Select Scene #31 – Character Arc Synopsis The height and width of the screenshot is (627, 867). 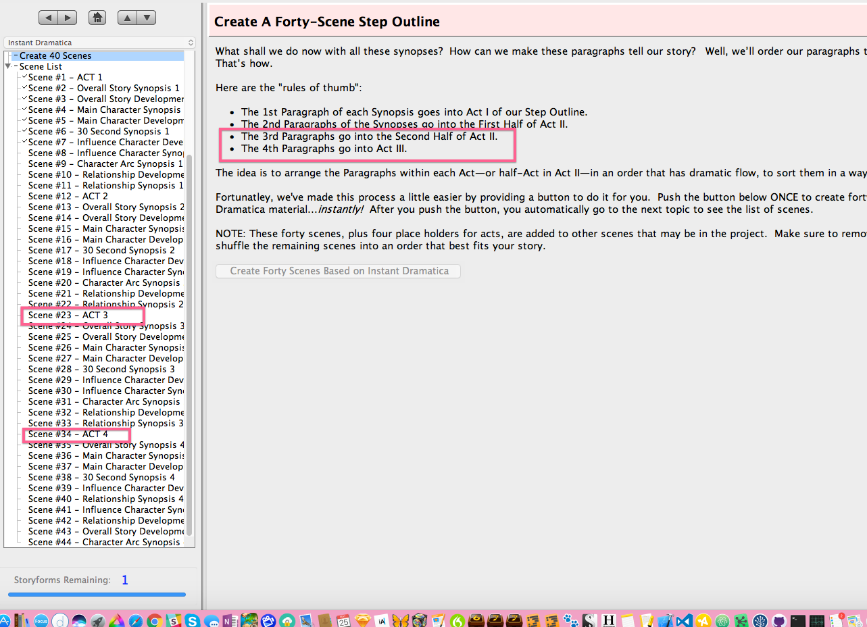coord(104,401)
